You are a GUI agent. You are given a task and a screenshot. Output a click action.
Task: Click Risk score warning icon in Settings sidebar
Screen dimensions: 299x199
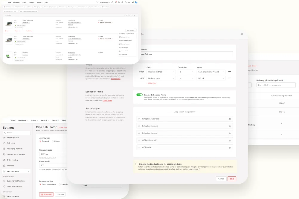[4, 143]
